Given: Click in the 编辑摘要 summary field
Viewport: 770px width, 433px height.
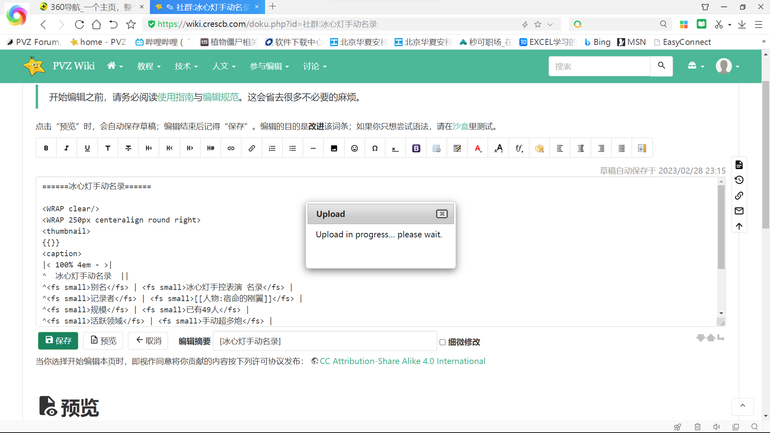Looking at the screenshot, I should point(325,341).
